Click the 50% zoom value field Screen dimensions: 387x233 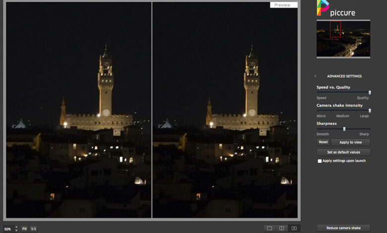pos(8,229)
